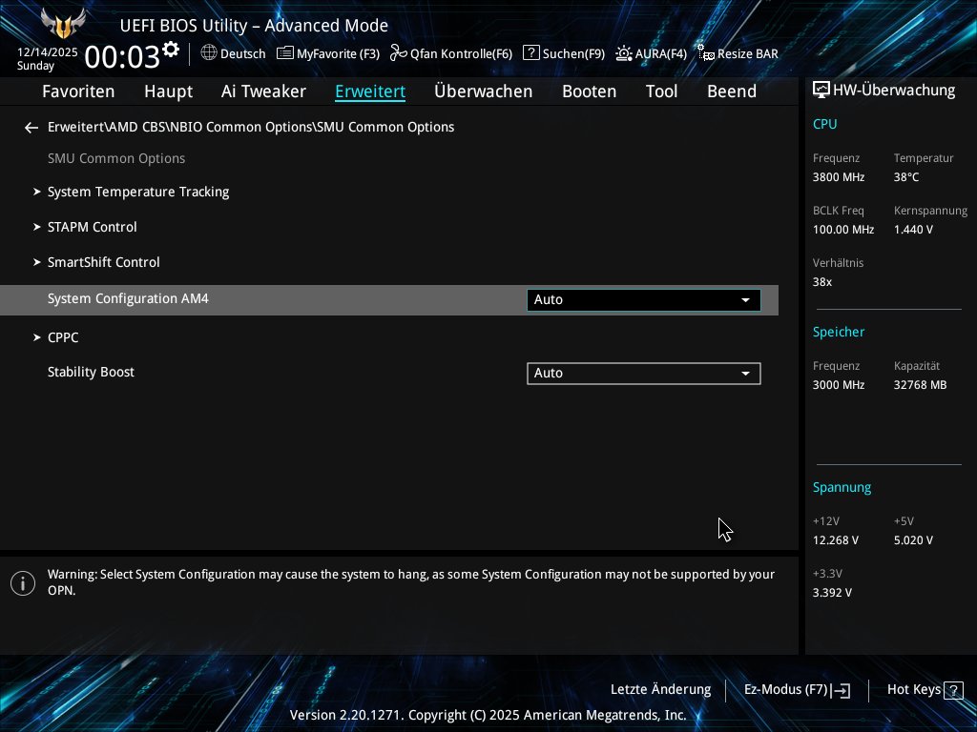The width and height of the screenshot is (977, 732).
Task: Click the 12/14/2025 date text
Action: tap(48, 52)
